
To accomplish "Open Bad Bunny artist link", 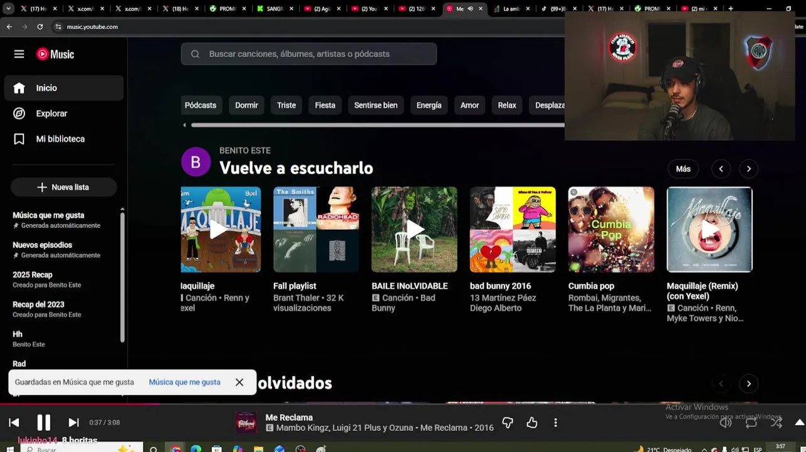I will (x=403, y=303).
